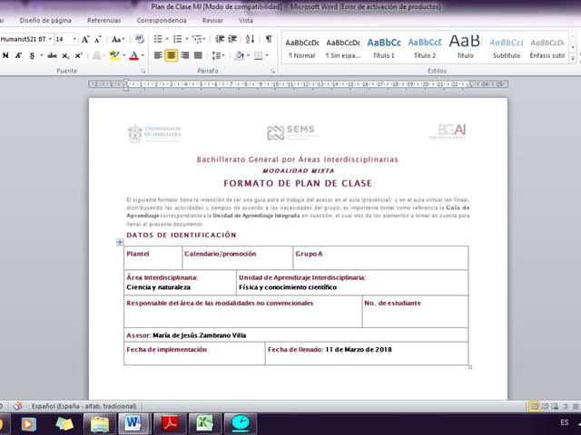Apply subscript formatting
581x435 pixels.
point(65,56)
